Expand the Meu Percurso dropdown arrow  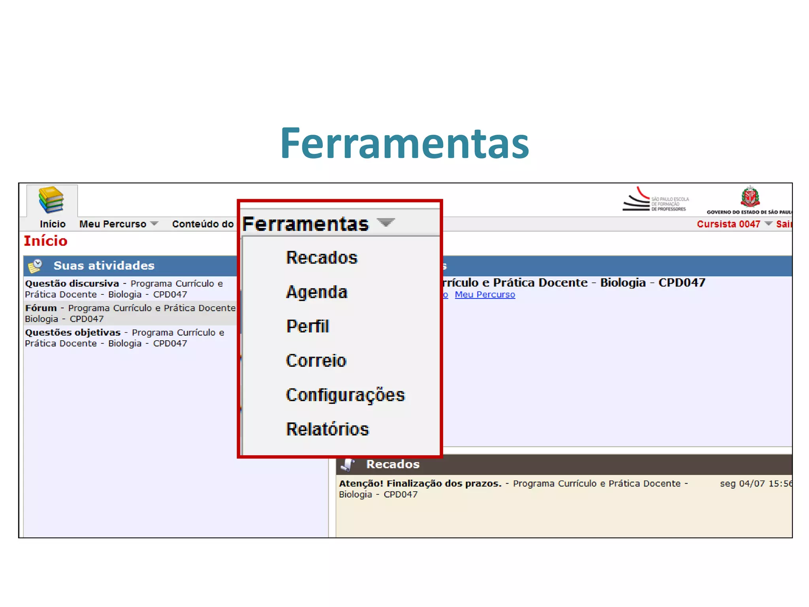(x=154, y=224)
